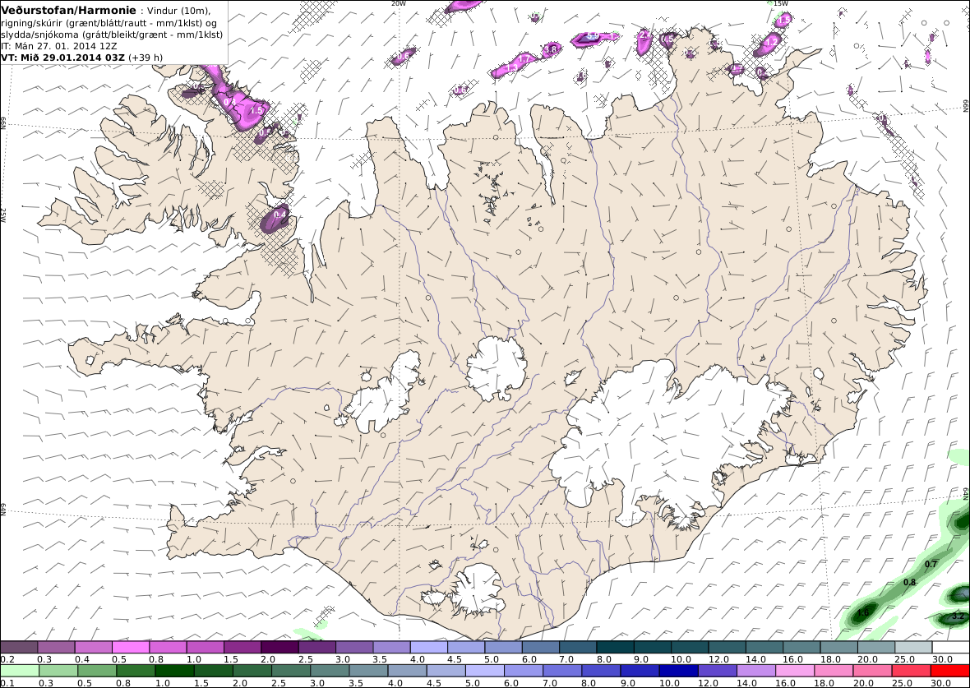Image resolution: width=970 pixels, height=688 pixels.
Task: Click the green '0.7' rain value in the southeast
Action: (x=931, y=564)
